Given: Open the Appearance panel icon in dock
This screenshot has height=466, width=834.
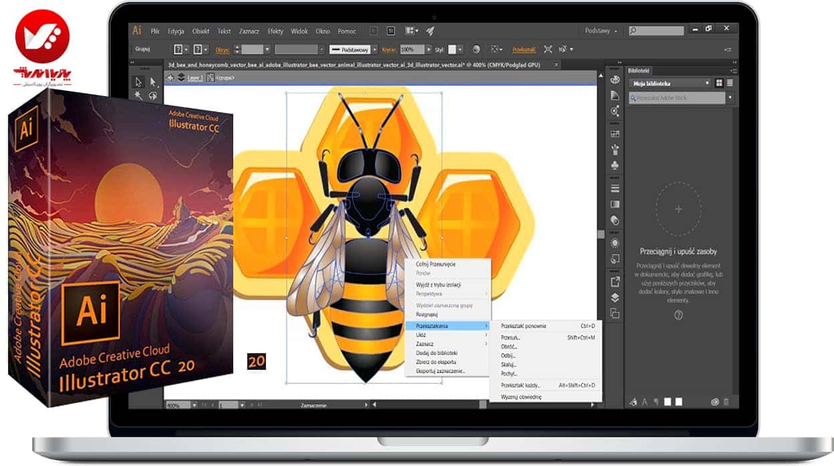Looking at the screenshot, I should point(615,243).
